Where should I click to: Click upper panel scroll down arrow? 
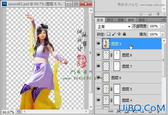(x=164, y=9)
